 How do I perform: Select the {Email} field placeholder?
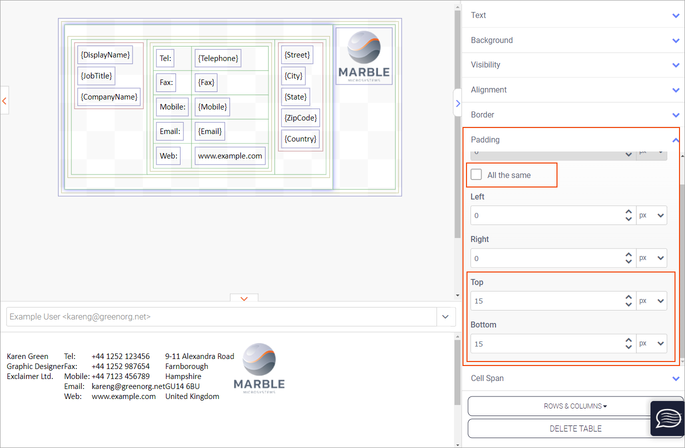209,131
